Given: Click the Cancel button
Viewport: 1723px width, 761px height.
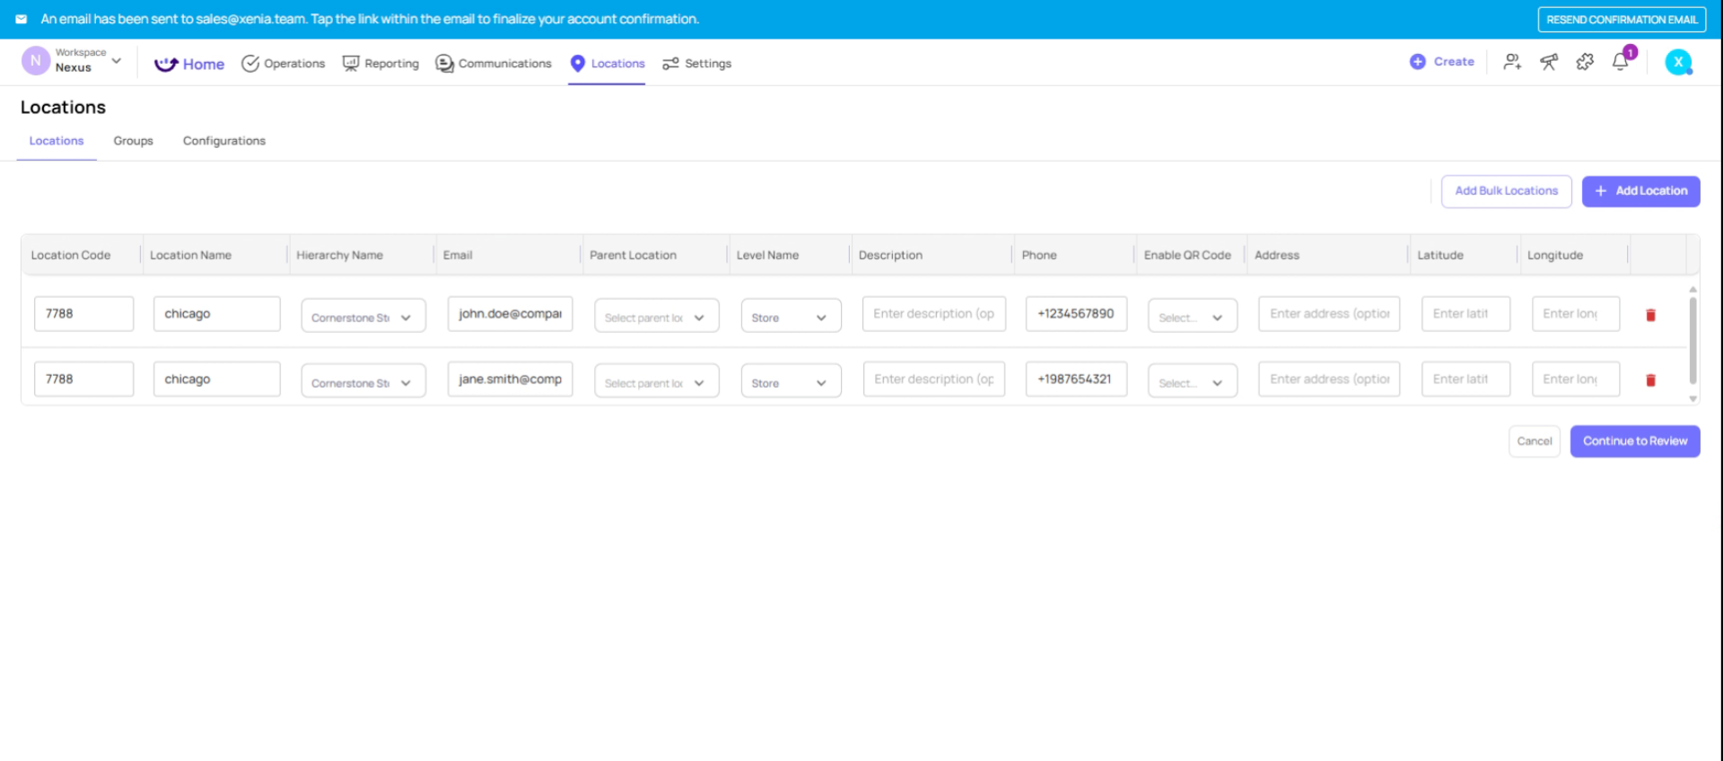Looking at the screenshot, I should [1535, 442].
